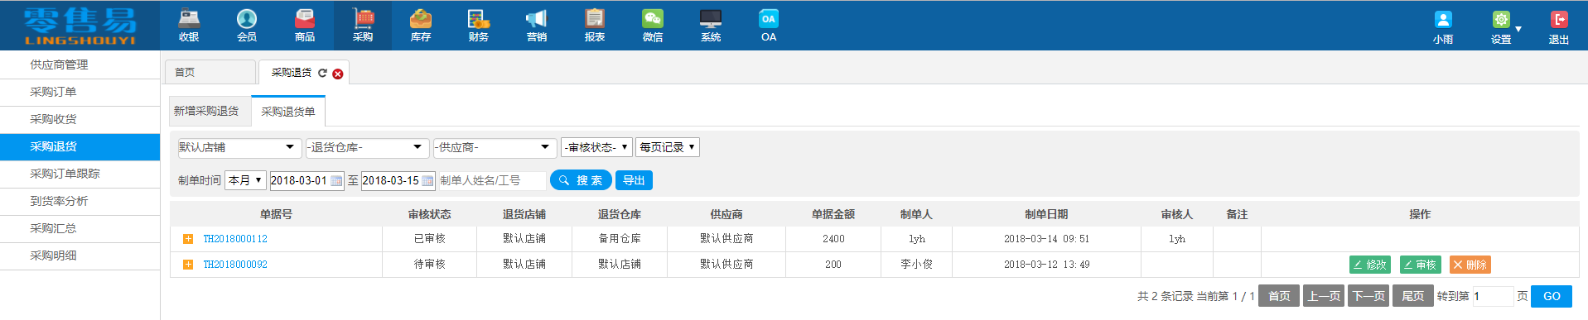Click the 导出 export button
The height and width of the screenshot is (320, 1588).
tap(634, 180)
